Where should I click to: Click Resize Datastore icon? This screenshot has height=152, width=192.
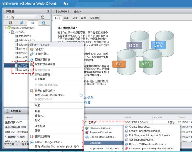tap(87, 128)
